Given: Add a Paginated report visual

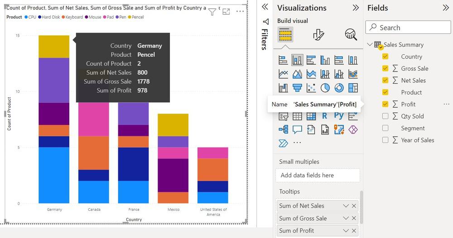Looking at the screenshot, I should click(x=325, y=129).
